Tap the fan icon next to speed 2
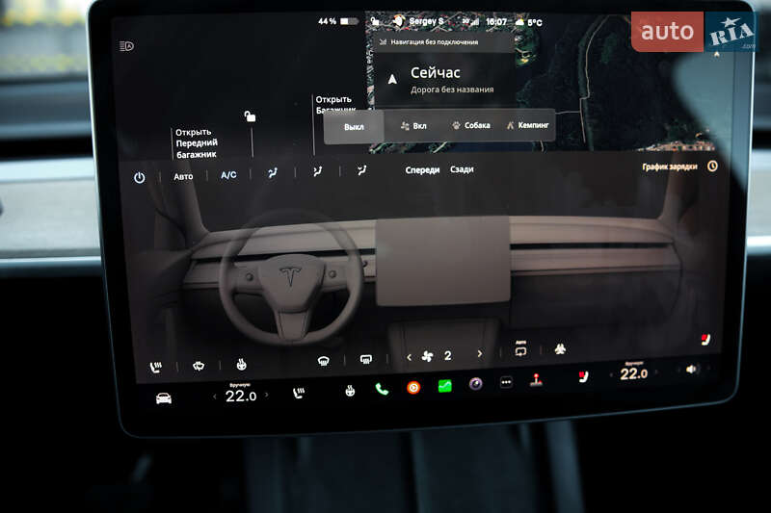Image resolution: width=771 pixels, height=513 pixels. click(427, 356)
